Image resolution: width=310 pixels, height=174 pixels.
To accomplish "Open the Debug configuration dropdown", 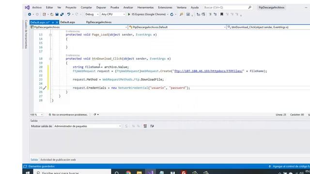I will point(92,14).
